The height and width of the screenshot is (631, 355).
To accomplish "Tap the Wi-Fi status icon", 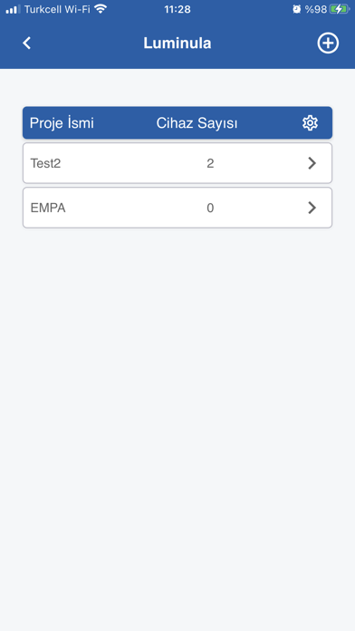I will tap(101, 9).
